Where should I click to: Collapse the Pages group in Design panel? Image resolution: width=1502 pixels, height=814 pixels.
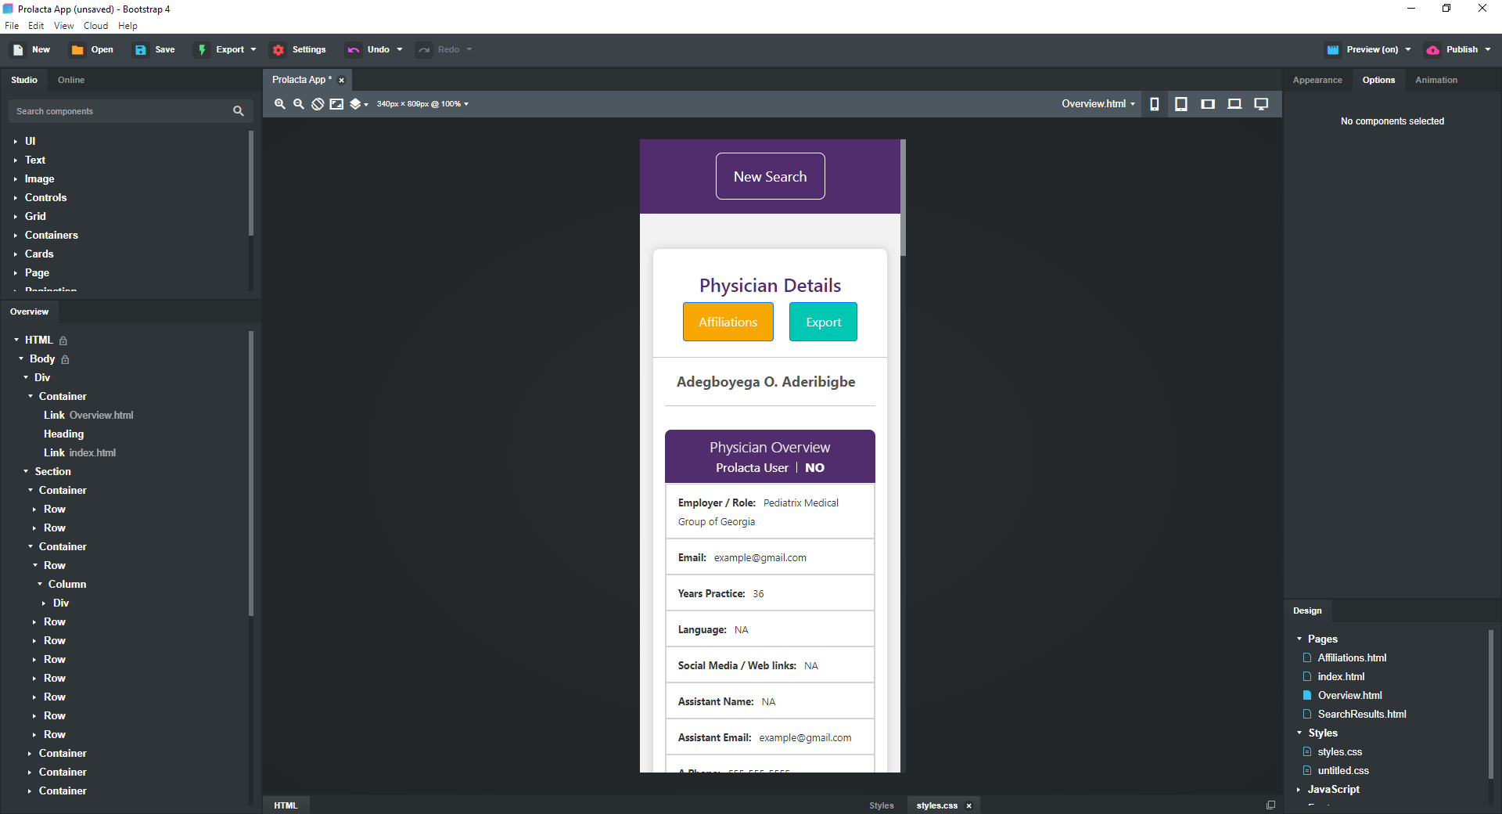1299,639
